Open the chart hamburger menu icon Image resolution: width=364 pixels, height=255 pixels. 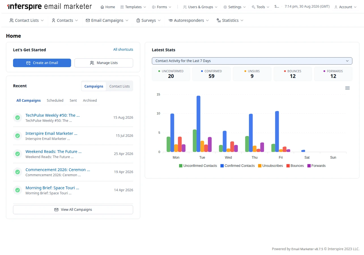[348, 88]
